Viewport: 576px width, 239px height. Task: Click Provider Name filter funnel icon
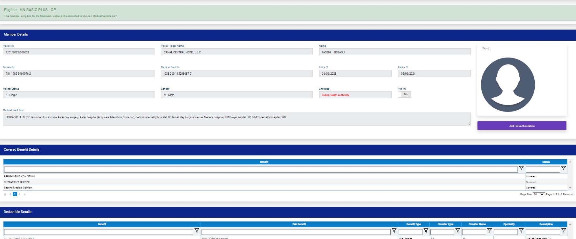click(x=489, y=230)
